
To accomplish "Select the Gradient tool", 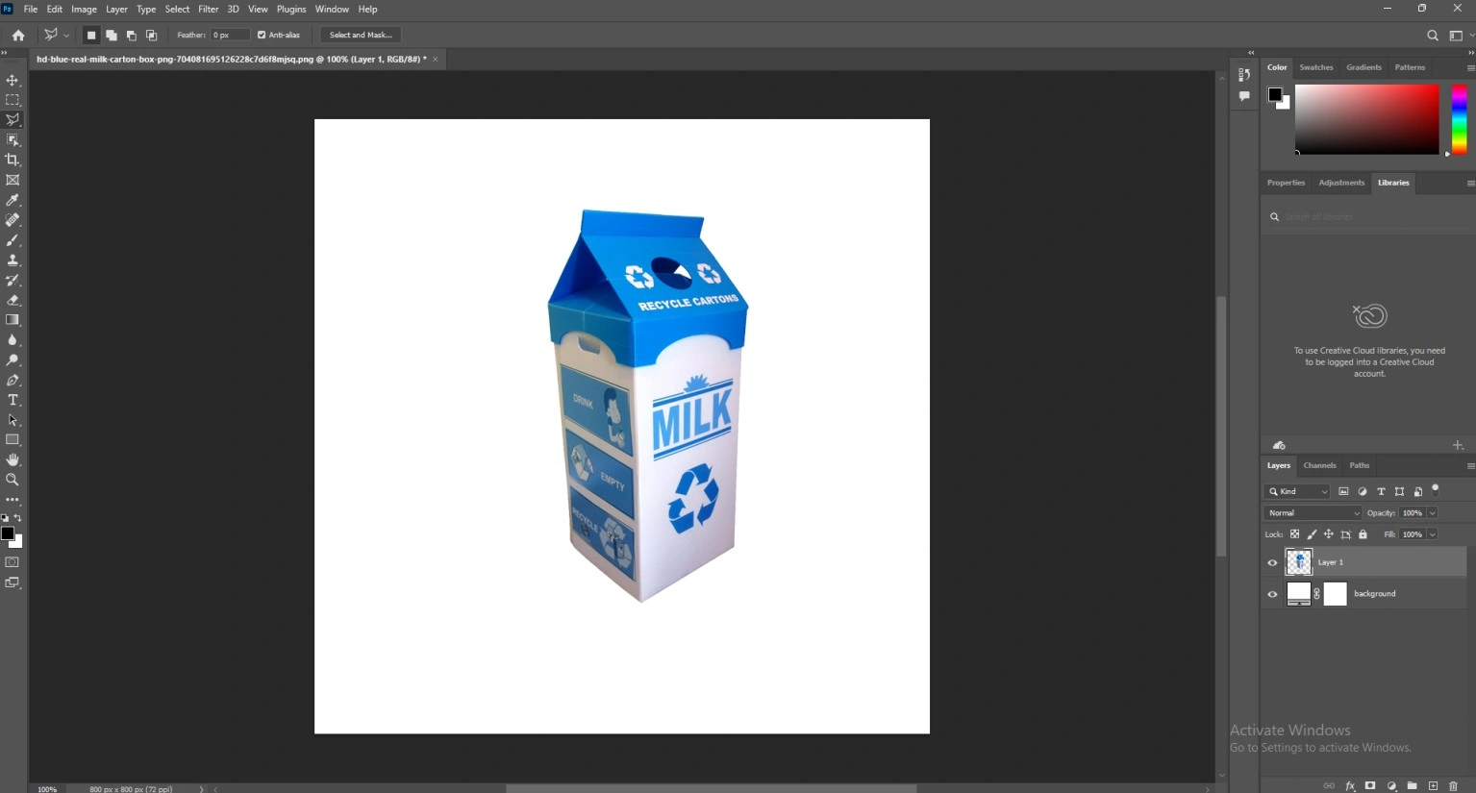I will (13, 320).
